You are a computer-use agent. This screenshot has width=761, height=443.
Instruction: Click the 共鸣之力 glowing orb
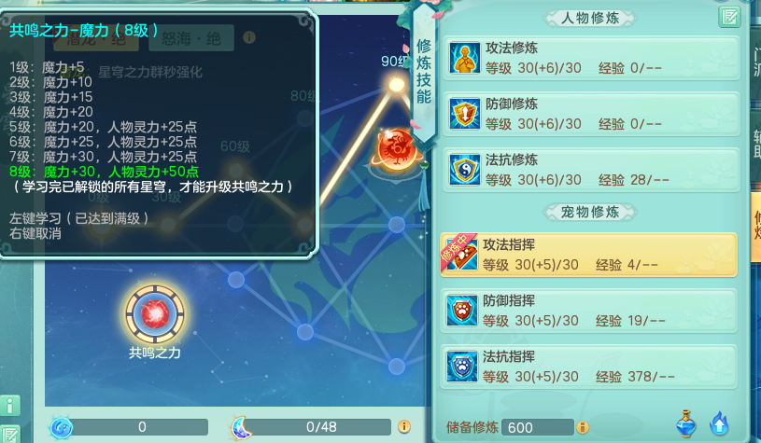(155, 314)
